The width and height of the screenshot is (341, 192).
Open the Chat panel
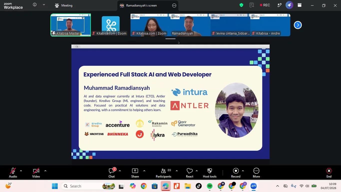pyautogui.click(x=112, y=173)
